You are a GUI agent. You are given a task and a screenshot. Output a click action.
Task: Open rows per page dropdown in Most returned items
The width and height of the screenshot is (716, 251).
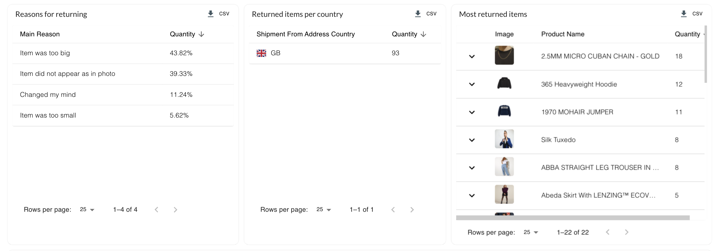(x=531, y=232)
